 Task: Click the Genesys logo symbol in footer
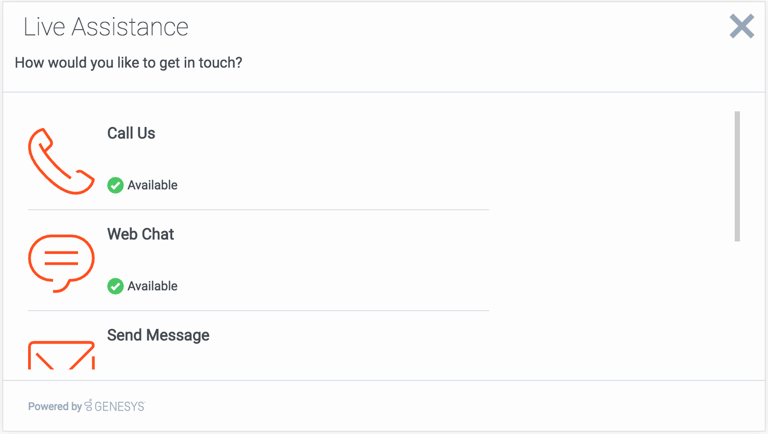[x=89, y=406]
